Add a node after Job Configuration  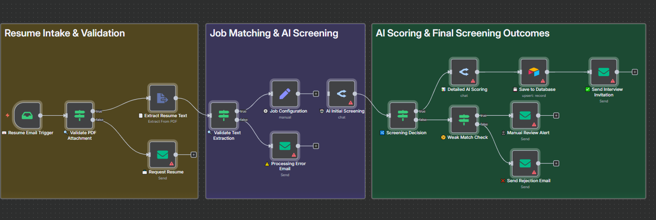pos(316,94)
